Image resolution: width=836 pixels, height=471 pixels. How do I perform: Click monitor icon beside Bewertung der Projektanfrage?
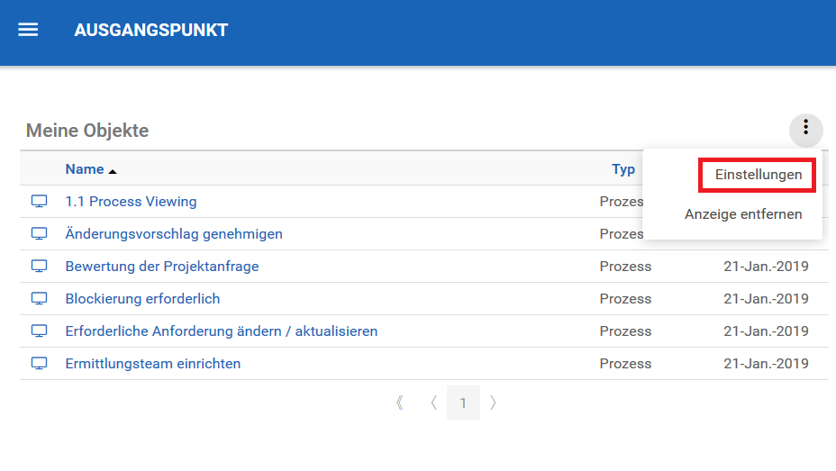tap(40, 266)
